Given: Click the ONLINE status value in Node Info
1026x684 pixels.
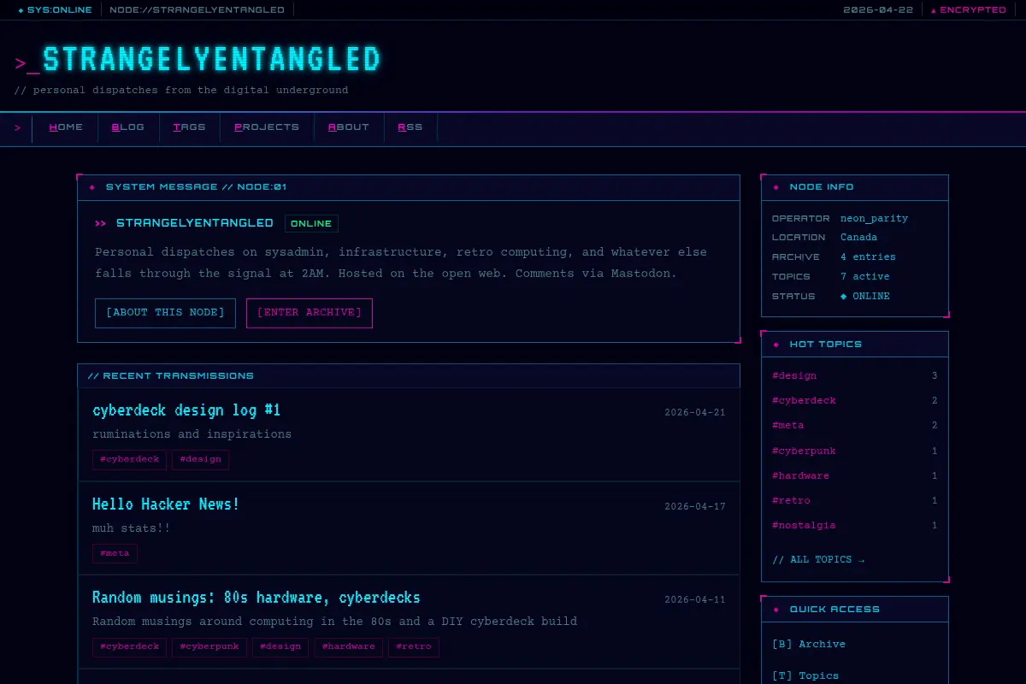Looking at the screenshot, I should click(864, 297).
